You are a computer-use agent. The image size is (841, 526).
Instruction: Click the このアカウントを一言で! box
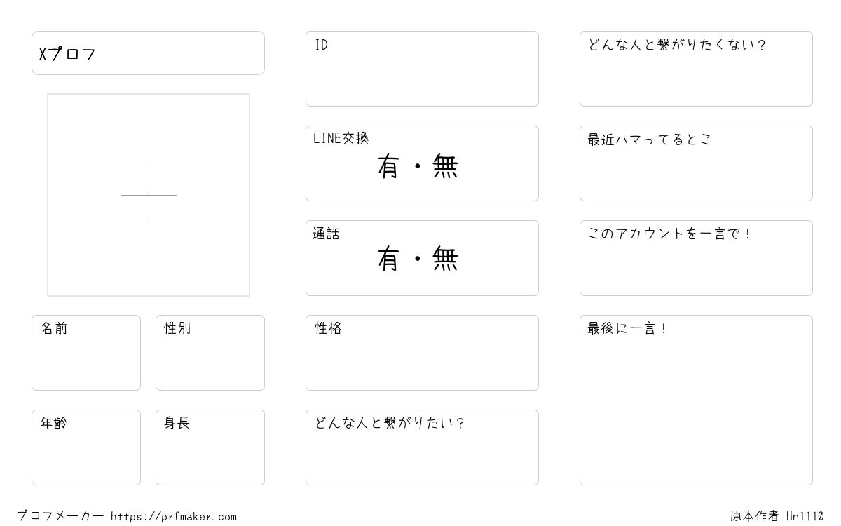click(x=696, y=258)
